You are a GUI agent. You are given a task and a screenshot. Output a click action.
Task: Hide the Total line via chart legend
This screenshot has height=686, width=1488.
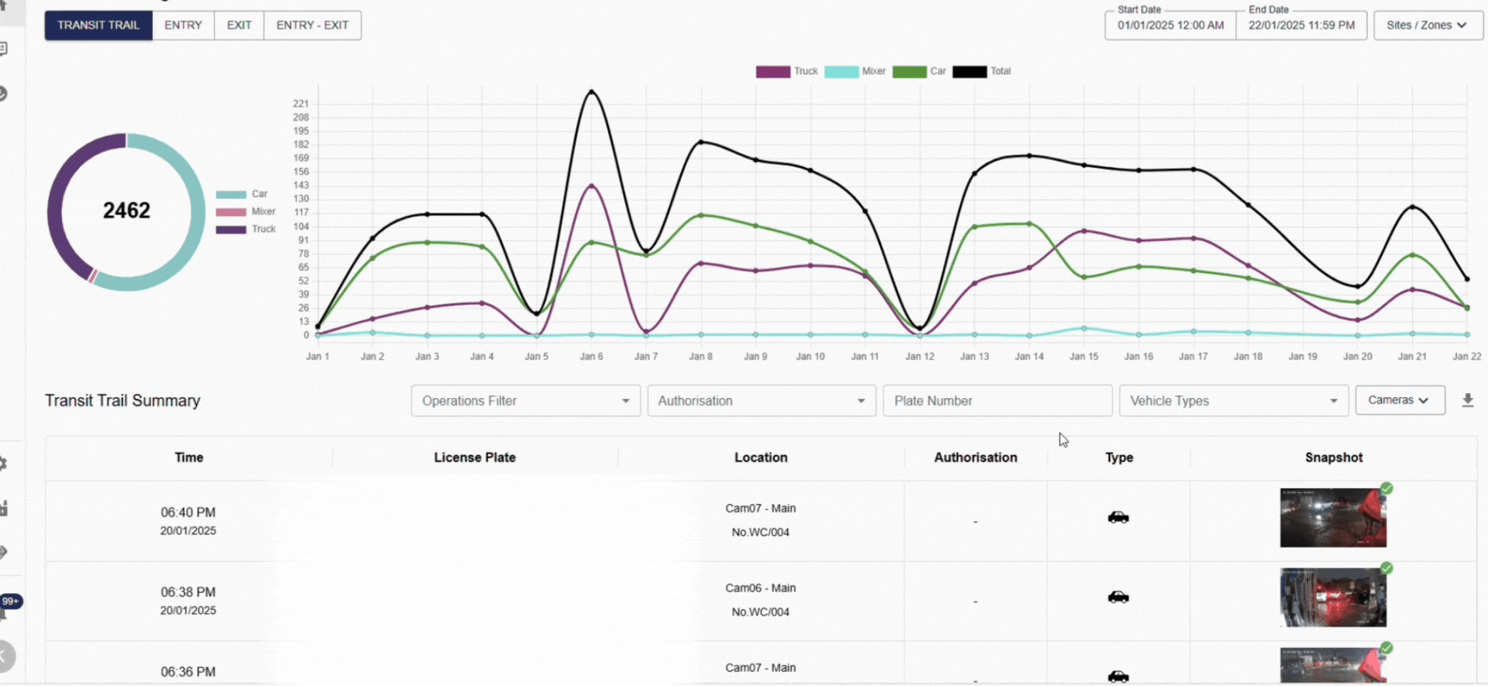click(x=982, y=71)
